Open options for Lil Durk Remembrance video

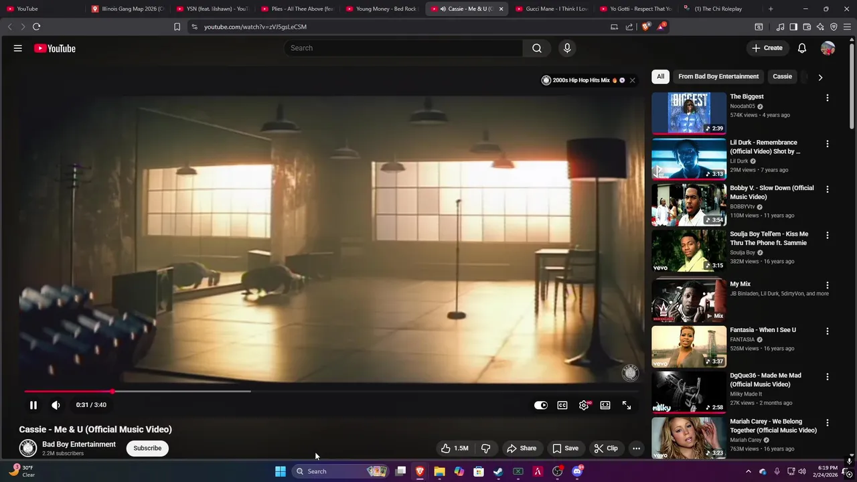[x=828, y=144]
